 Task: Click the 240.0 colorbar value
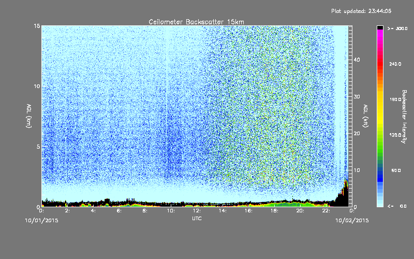[395, 64]
